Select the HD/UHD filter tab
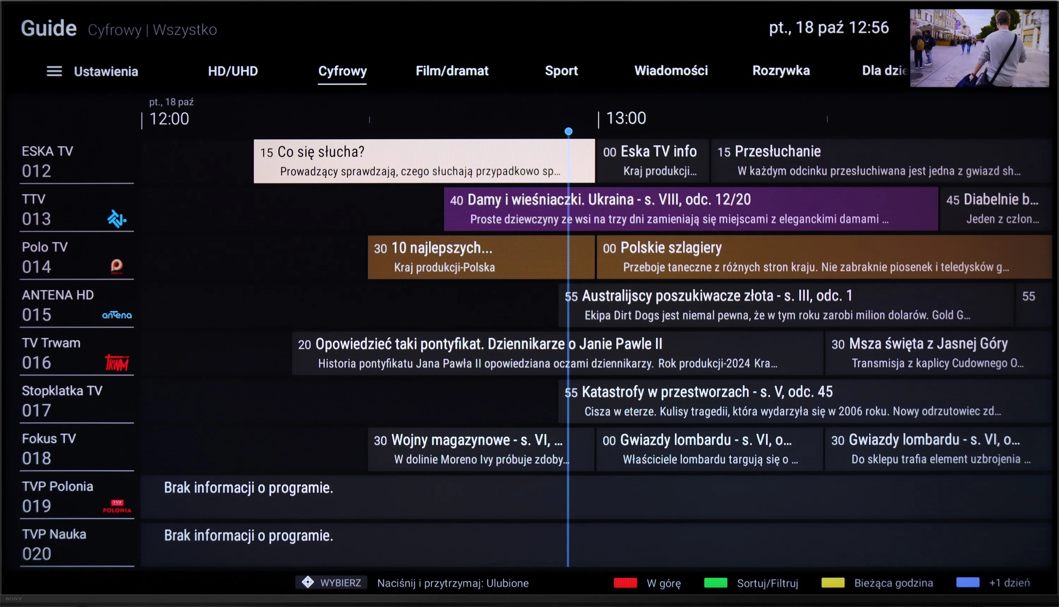This screenshot has width=1059, height=607. (233, 71)
